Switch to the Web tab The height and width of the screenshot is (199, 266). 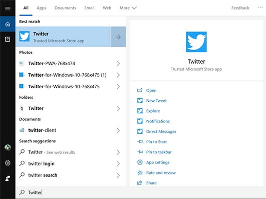click(107, 8)
